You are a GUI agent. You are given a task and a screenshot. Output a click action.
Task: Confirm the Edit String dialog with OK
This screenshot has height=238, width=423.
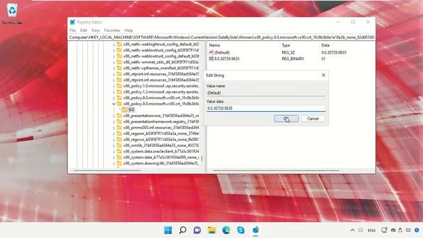point(286,119)
